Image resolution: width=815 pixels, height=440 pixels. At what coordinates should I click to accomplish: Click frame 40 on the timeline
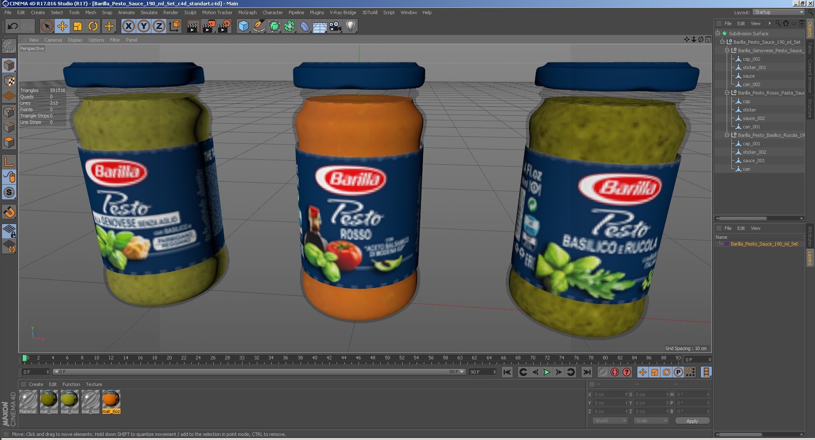coord(315,358)
